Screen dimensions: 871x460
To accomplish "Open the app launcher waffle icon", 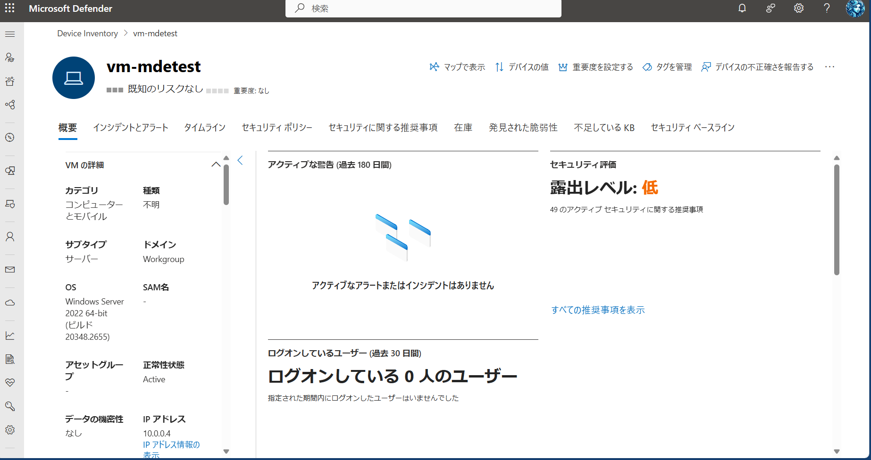I will (10, 8).
